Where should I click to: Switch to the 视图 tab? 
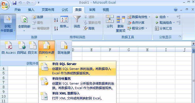click(106, 10)
